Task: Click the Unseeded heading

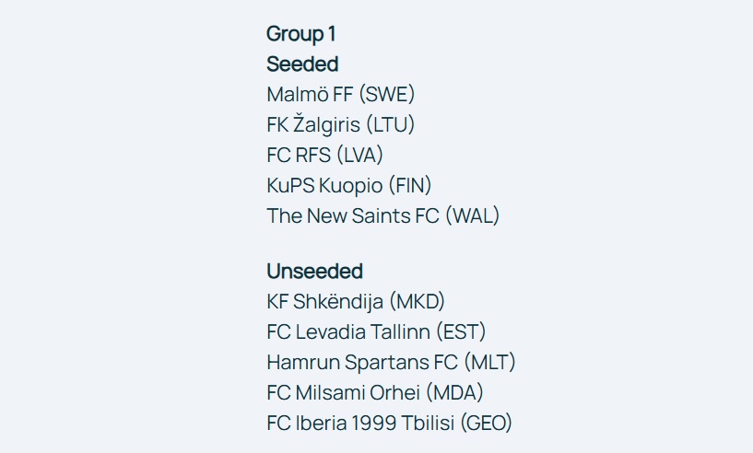Action: click(314, 271)
